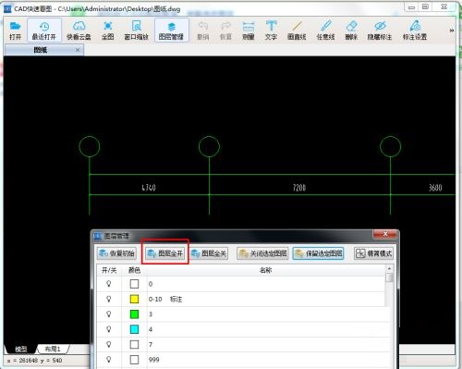Select the 图纸 document tab
Viewport: 462px width, 369px height.
41,50
